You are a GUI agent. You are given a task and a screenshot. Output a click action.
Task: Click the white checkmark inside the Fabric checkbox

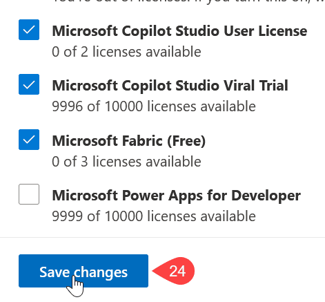coord(29,140)
